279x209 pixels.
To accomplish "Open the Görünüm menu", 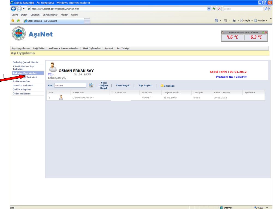I will pos(35,15).
